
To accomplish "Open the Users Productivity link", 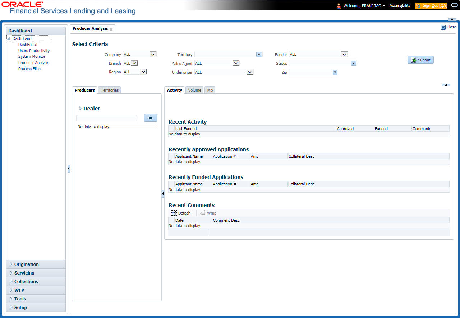I will click(34, 51).
